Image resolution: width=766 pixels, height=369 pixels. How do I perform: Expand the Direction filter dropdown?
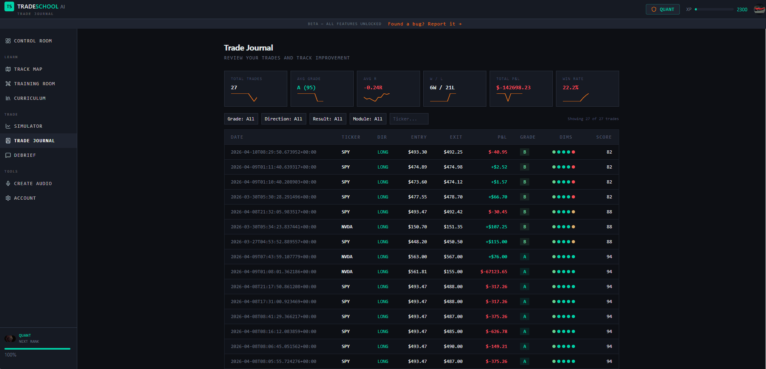click(x=283, y=119)
